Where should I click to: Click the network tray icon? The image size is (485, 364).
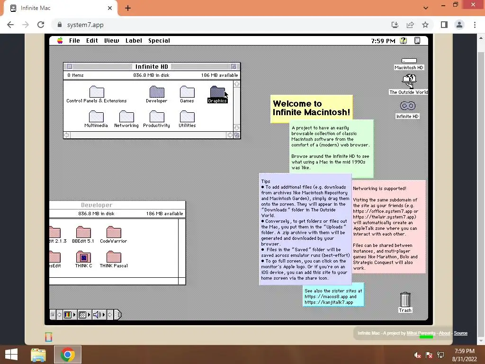click(440, 355)
